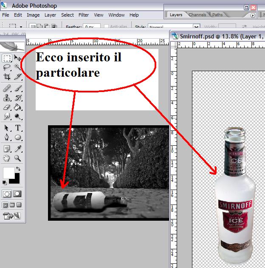Toggle the Anti-alias checkbox
Viewport: 265px width, 268px height.
pyautogui.click(x=106, y=26)
